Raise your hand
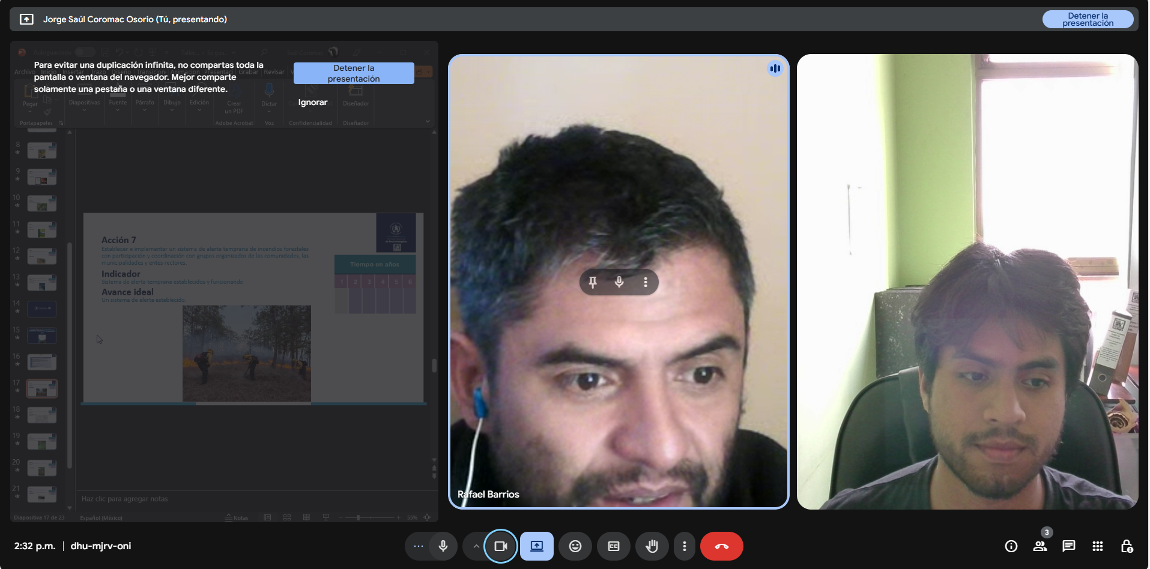Viewport: 1150px width, 569px height. 652,546
